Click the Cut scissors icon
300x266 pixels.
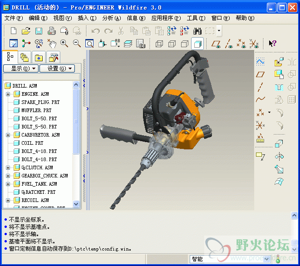tap(121, 31)
